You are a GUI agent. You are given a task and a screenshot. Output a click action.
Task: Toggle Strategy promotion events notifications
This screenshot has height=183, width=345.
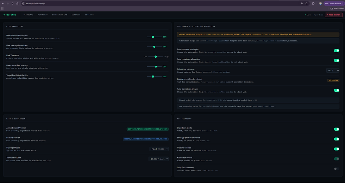(x=337, y=139)
